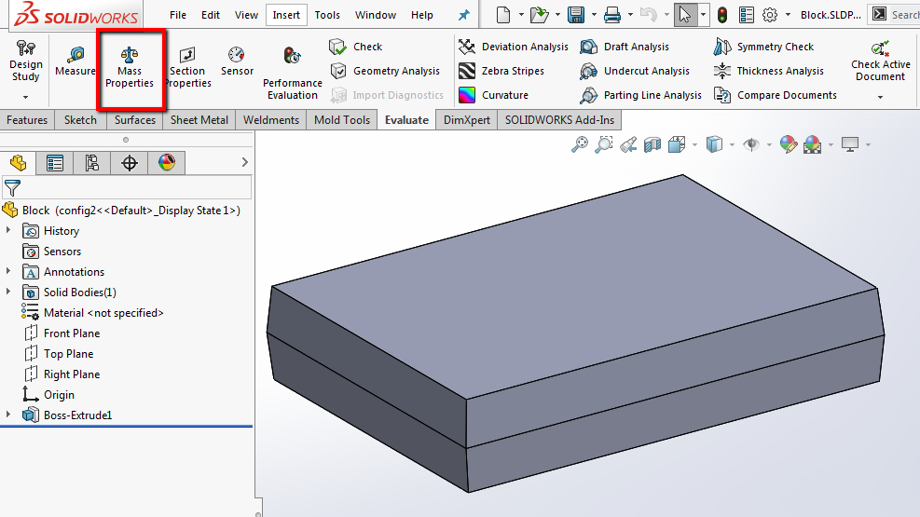
Task: Open the Tools menu
Action: [327, 15]
